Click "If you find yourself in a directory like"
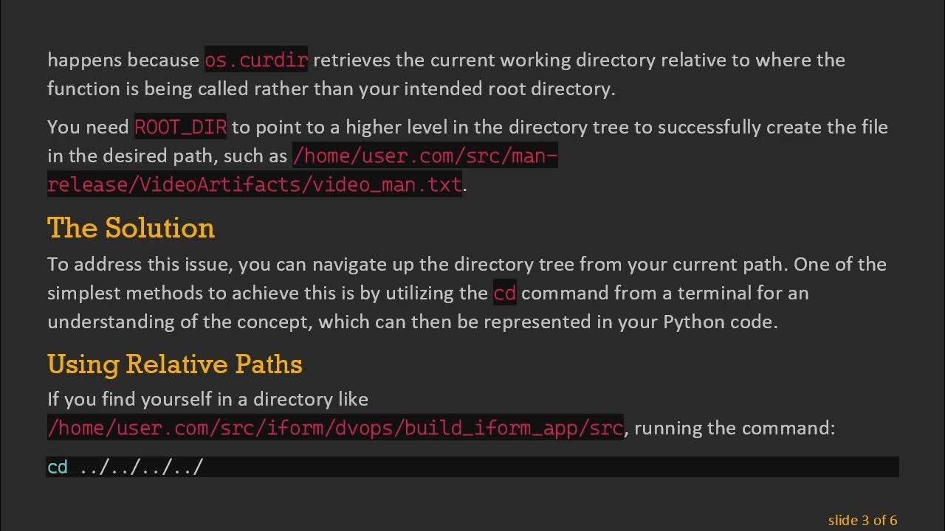The height and width of the screenshot is (531, 945). [x=207, y=399]
